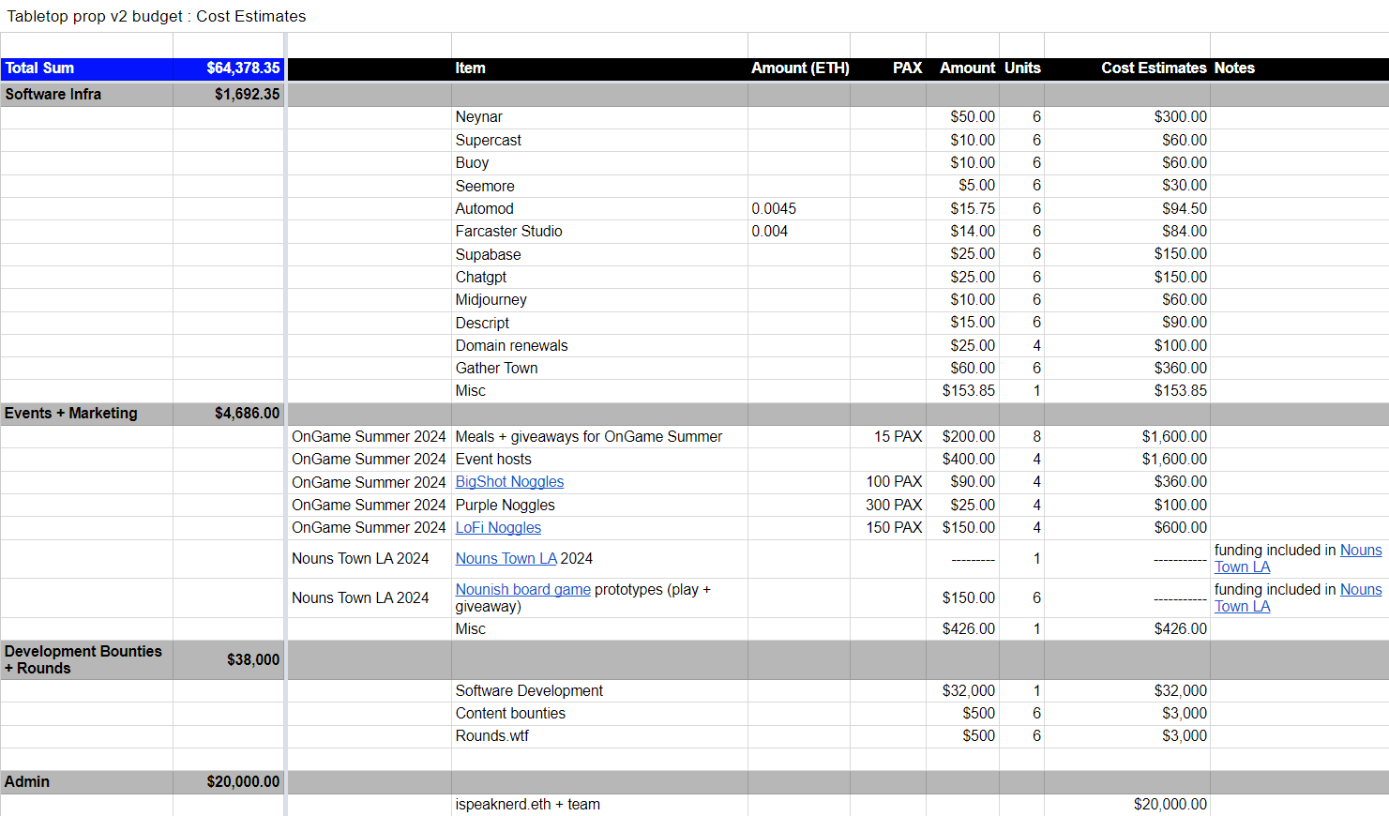
Task: Open the BigShot Noggles link
Action: pos(509,482)
